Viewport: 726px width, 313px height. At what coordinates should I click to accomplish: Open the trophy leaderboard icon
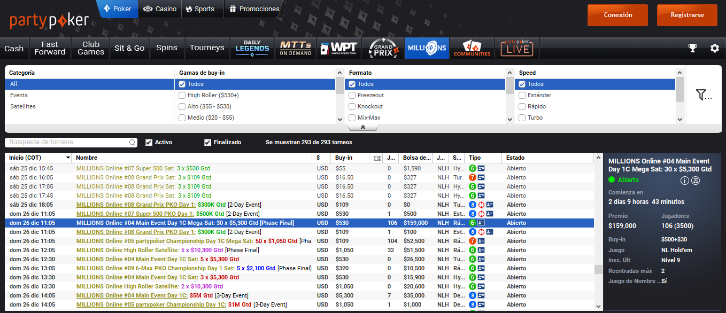tap(693, 48)
